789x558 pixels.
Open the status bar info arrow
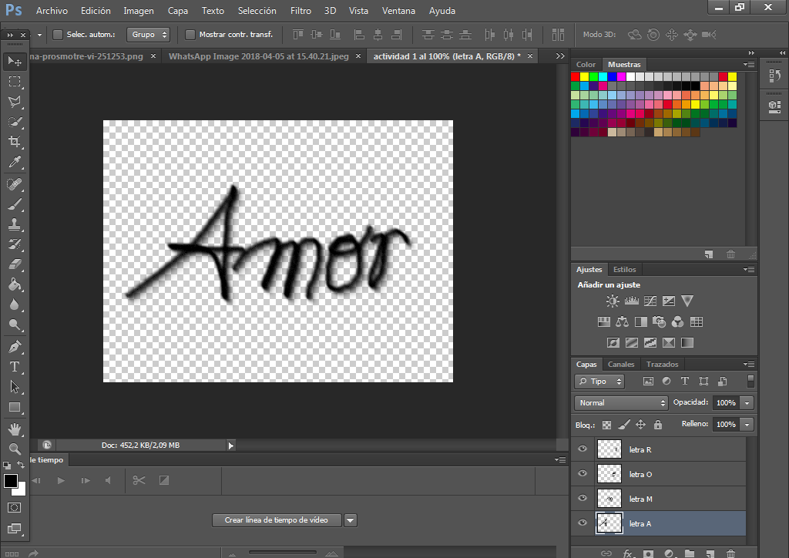pyautogui.click(x=231, y=445)
